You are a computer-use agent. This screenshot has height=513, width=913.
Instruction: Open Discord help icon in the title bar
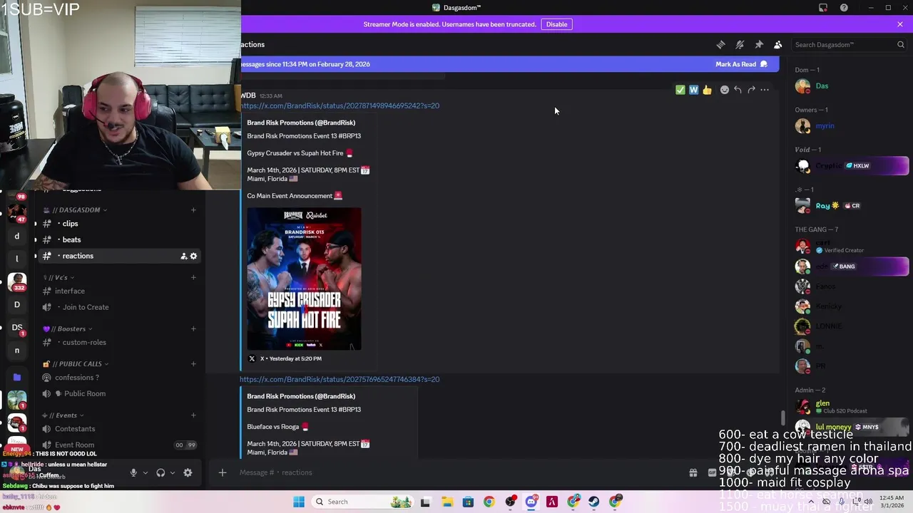pyautogui.click(x=844, y=8)
